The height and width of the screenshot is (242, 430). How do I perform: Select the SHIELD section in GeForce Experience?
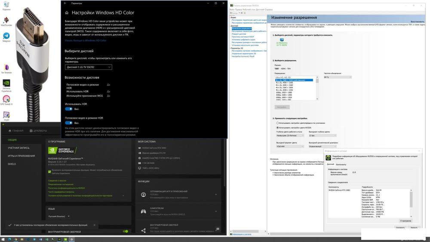[x=12, y=164]
